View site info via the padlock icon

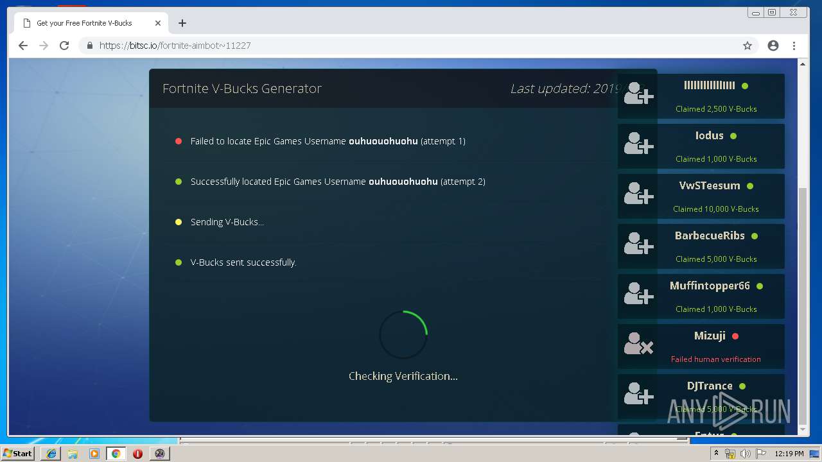click(x=89, y=46)
